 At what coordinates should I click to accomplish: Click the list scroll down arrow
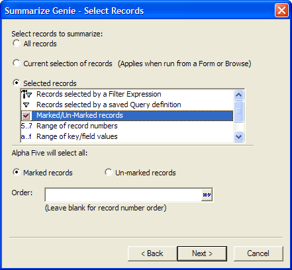pyautogui.click(x=238, y=136)
